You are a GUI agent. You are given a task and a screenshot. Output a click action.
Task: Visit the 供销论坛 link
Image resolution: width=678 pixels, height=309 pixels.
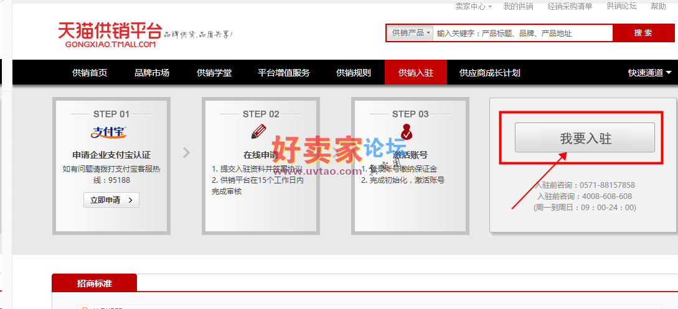point(621,6)
